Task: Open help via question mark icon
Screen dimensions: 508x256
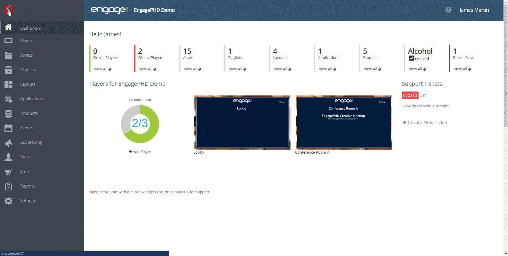Action: [x=448, y=10]
